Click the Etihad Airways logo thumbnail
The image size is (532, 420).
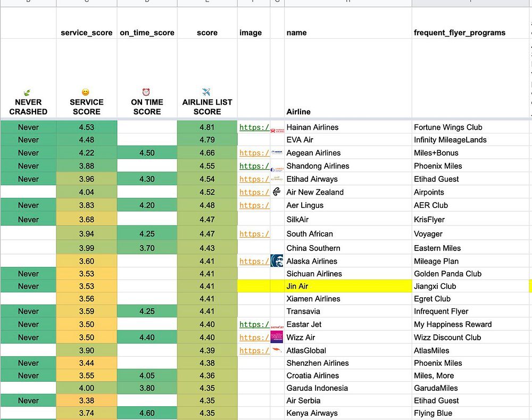coord(277,178)
